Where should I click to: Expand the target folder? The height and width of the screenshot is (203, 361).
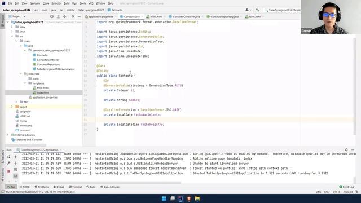click(12, 107)
